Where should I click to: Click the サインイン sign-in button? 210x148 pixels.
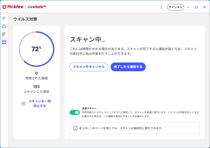175,7
